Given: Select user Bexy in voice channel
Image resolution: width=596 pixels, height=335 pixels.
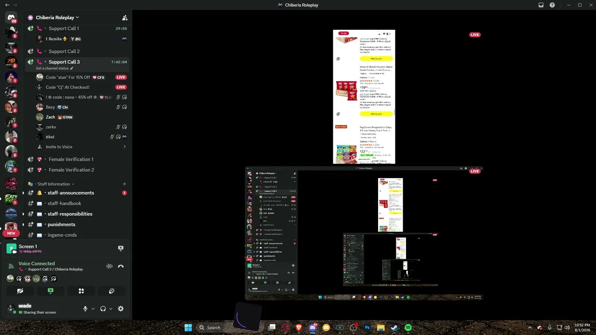Looking at the screenshot, I should click(81, 107).
